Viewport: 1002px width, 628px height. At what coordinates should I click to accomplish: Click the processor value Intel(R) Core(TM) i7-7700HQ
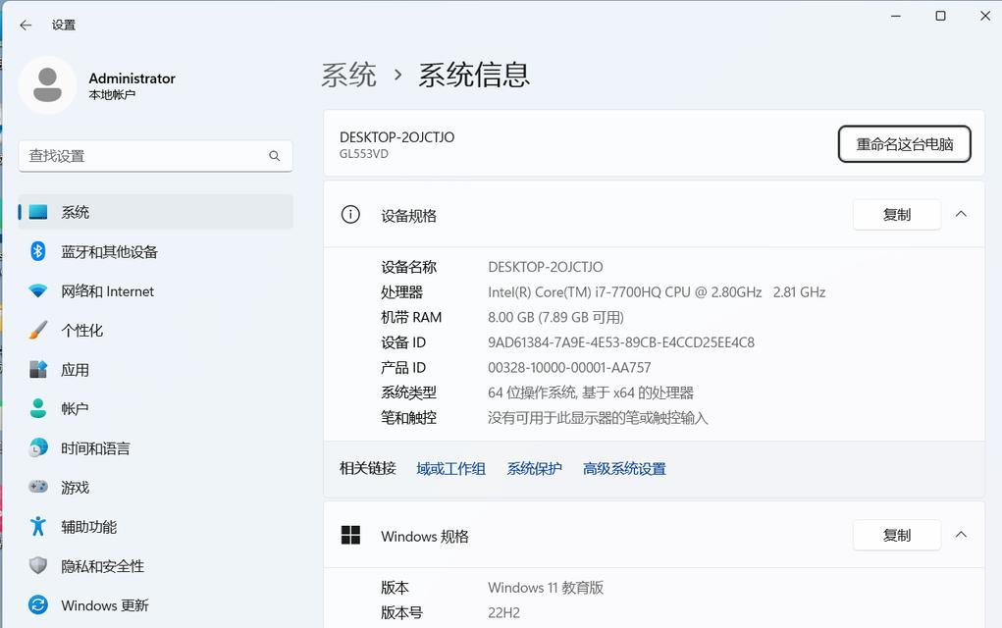point(657,292)
